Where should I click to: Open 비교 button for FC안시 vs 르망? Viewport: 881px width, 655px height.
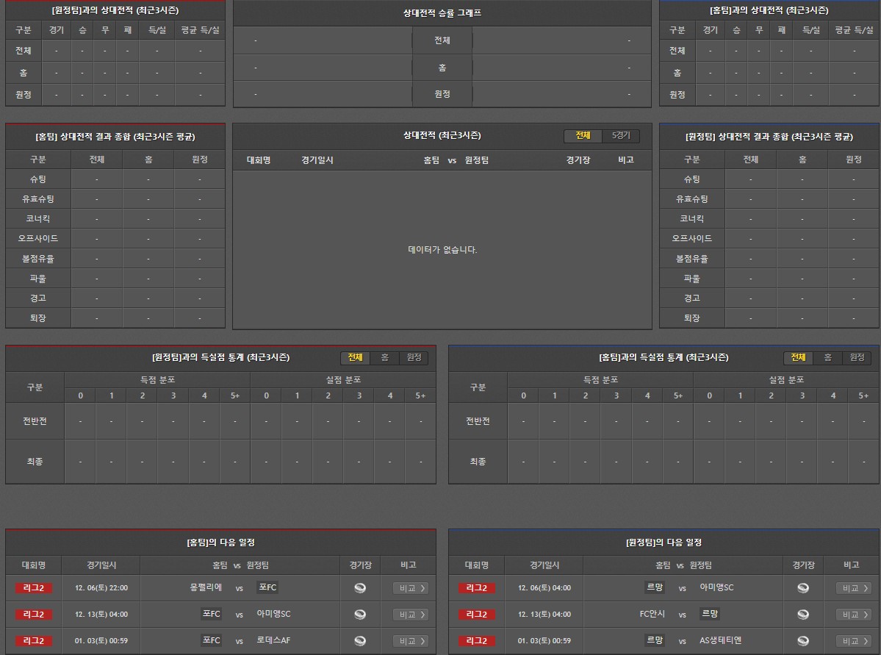(x=854, y=615)
